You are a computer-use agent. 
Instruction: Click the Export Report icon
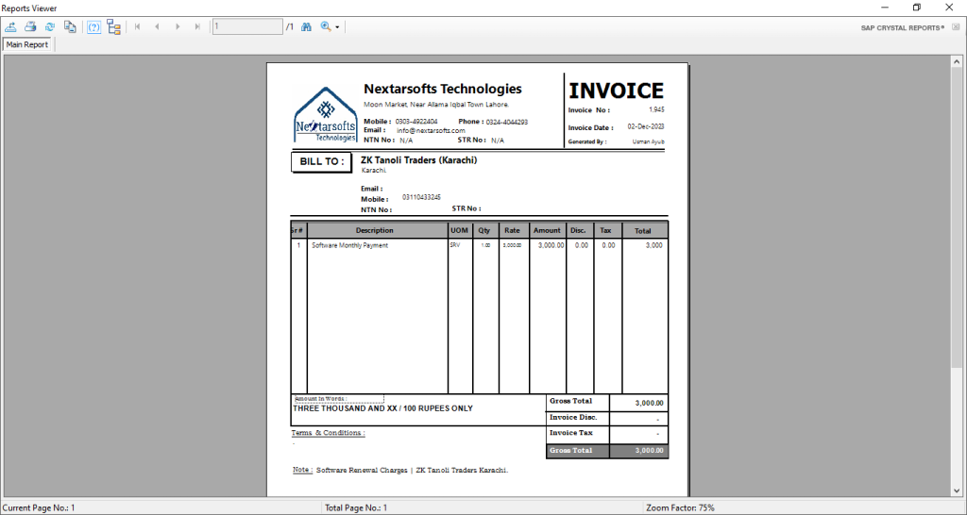(10, 26)
